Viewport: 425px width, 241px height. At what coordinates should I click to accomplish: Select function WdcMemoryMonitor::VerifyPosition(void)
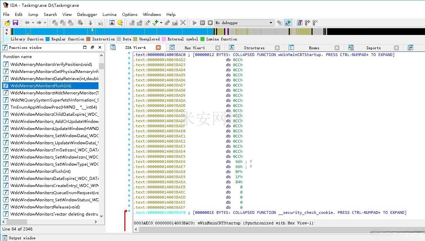(x=51, y=64)
